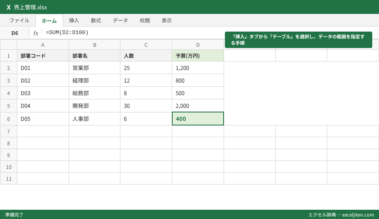Select row 10 header
Screen dimensions: 379x219
click(8, 167)
